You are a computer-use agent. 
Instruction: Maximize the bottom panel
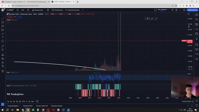[192, 106]
